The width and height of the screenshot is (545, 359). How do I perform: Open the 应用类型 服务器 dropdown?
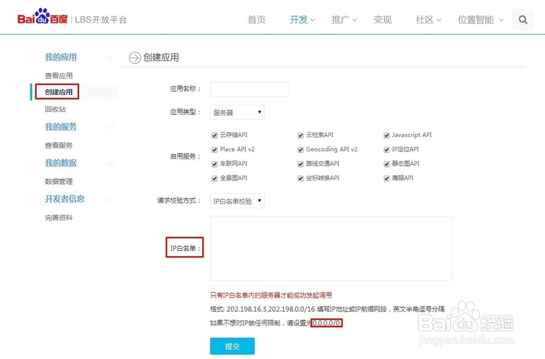(x=237, y=112)
